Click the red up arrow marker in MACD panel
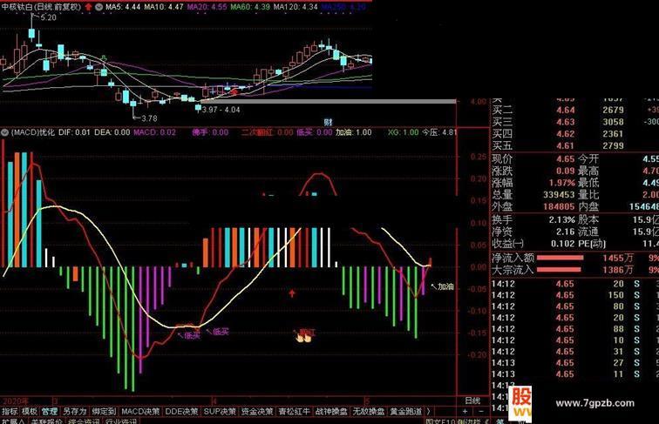Image resolution: width=659 pixels, height=424 pixels. [x=292, y=293]
